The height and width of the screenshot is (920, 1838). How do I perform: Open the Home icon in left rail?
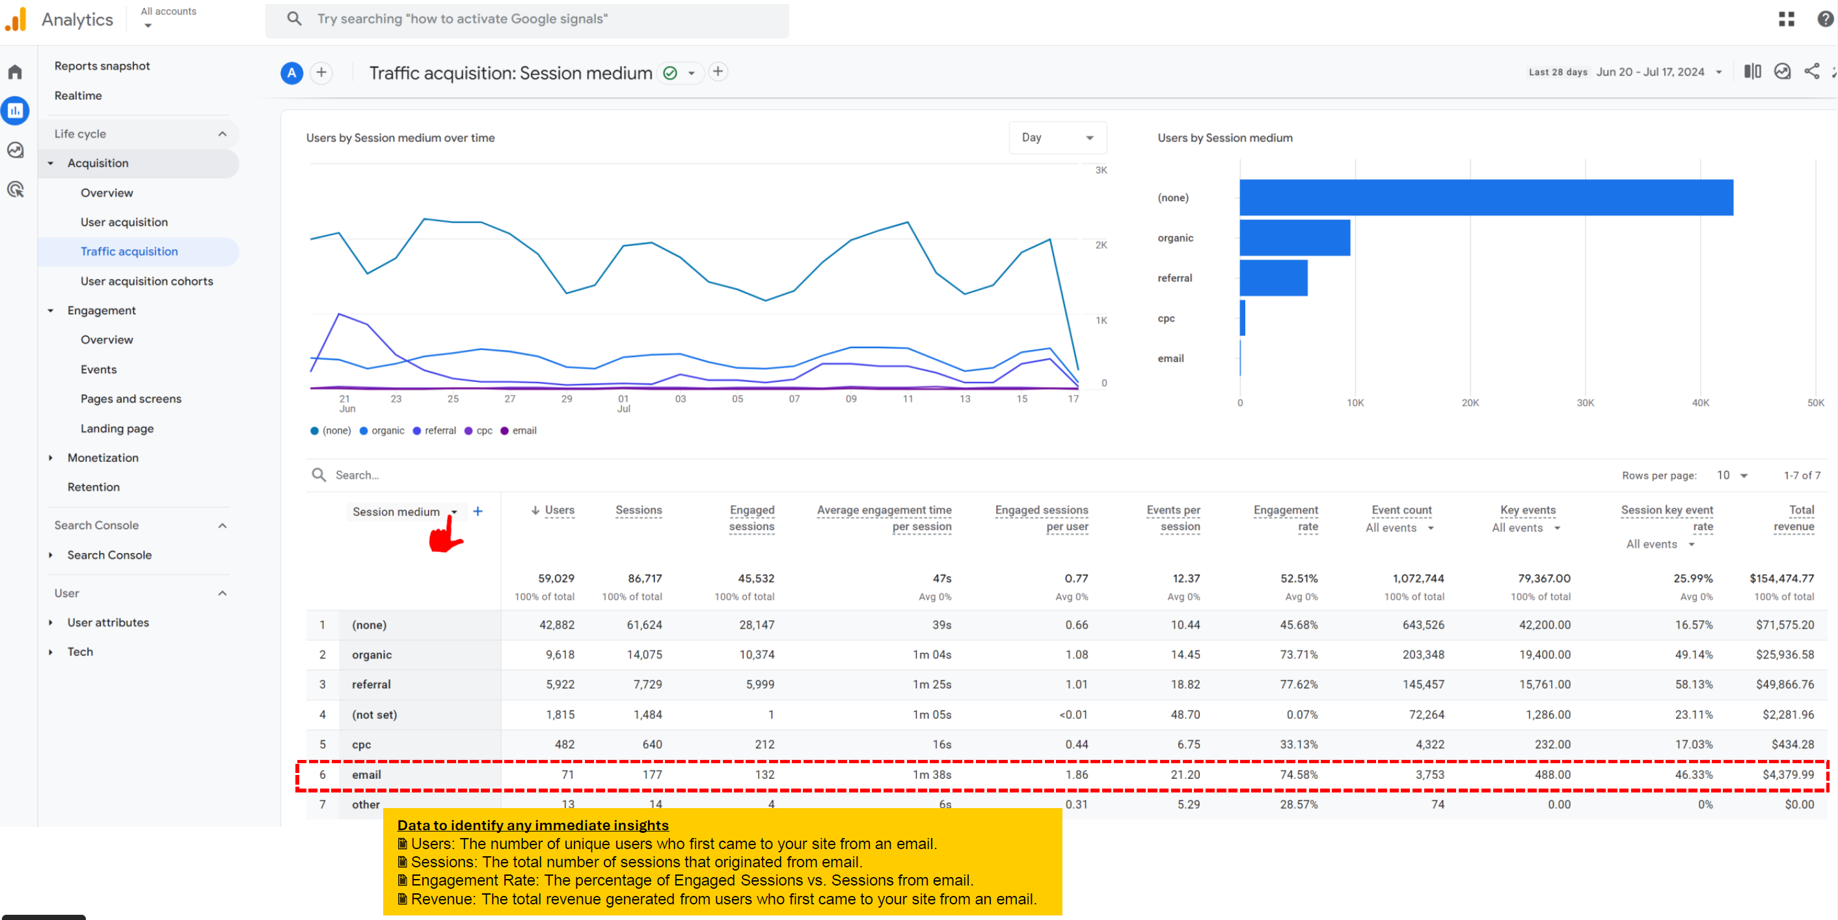point(15,72)
